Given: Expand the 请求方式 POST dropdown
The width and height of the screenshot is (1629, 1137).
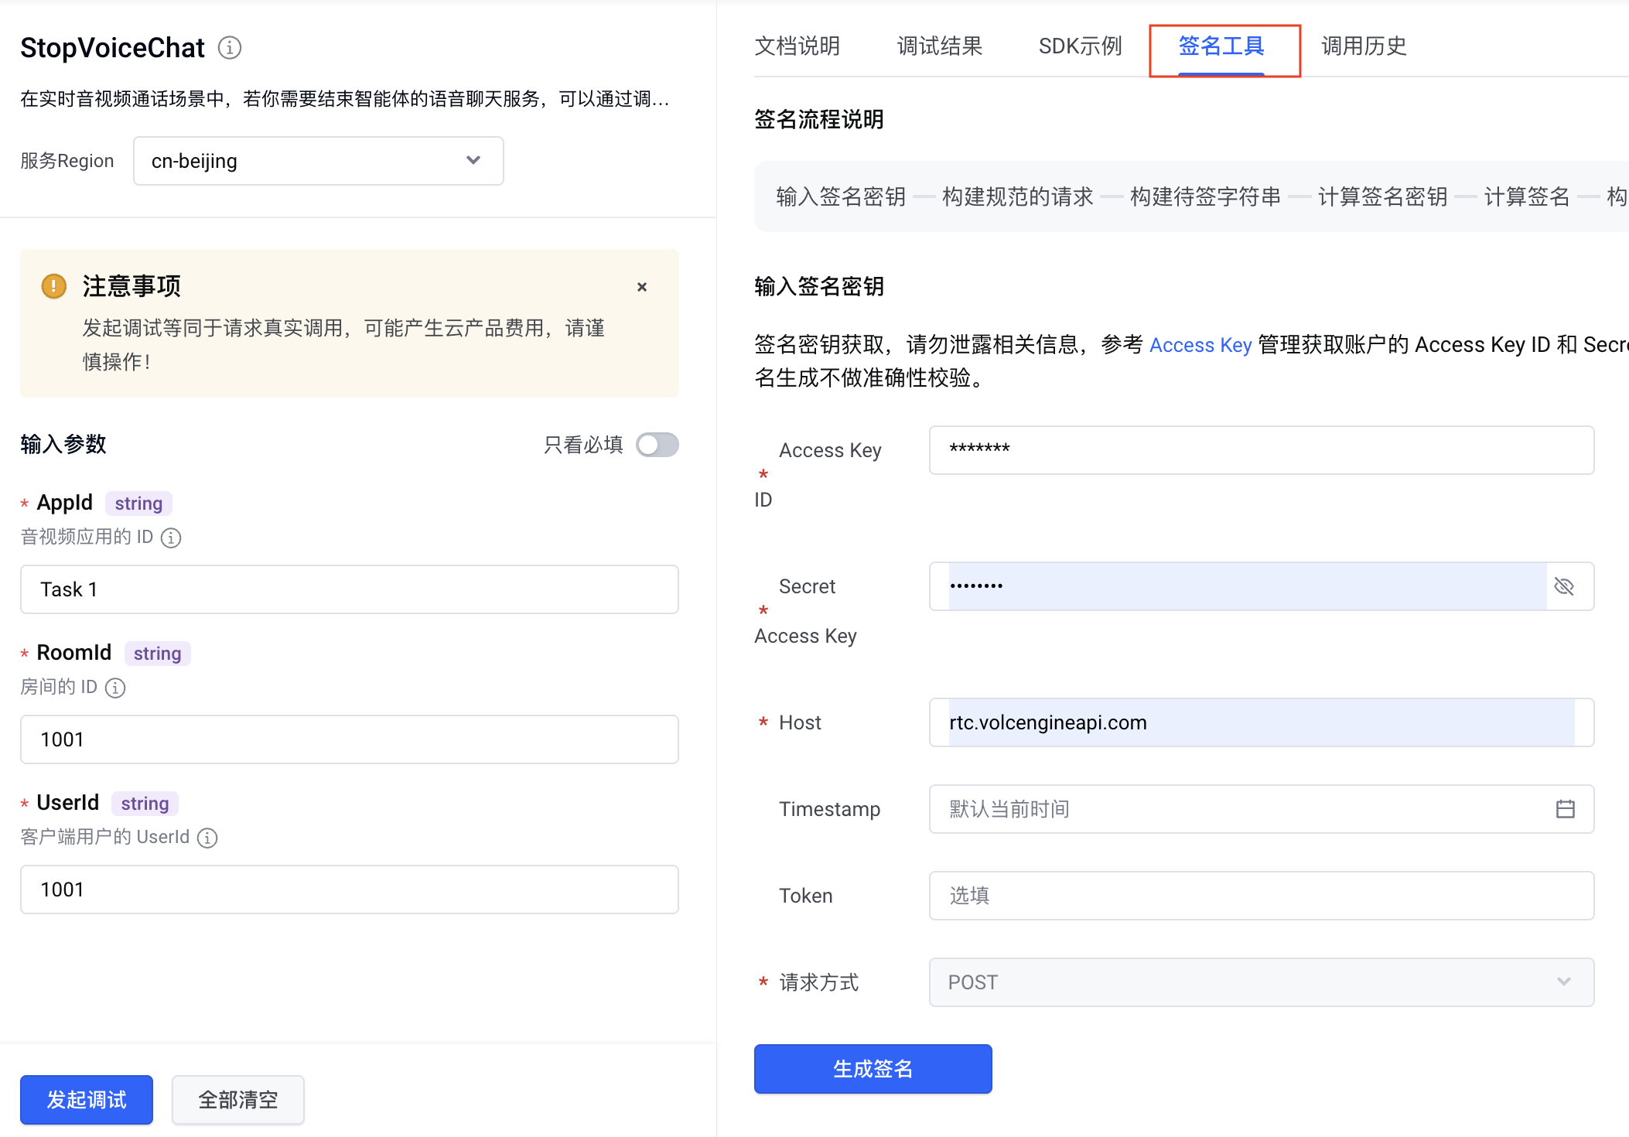Looking at the screenshot, I should [1261, 982].
